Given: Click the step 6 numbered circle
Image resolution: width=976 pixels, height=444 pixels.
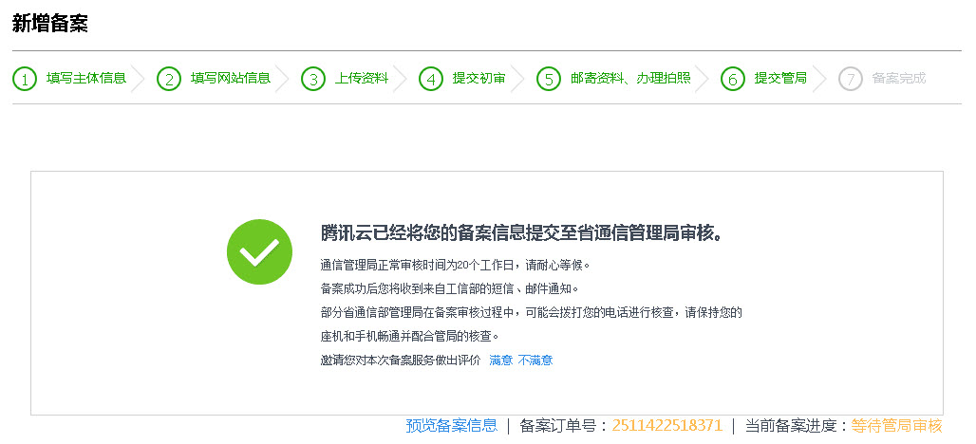Looking at the screenshot, I should pyautogui.click(x=732, y=79).
